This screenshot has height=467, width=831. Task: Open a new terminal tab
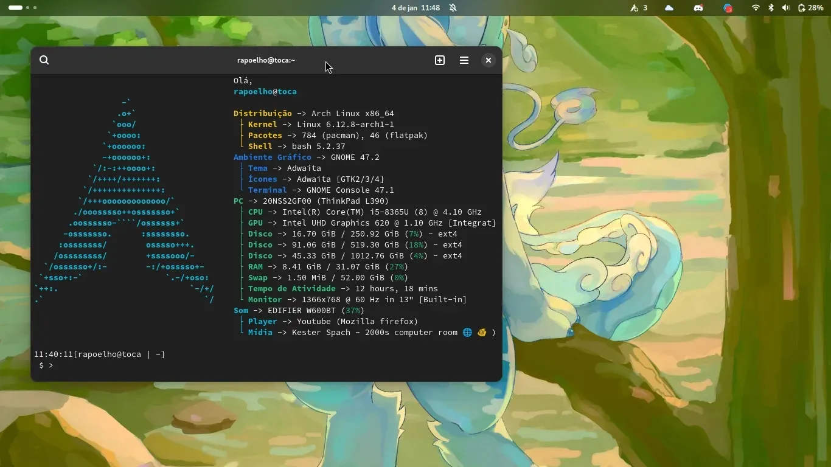coord(440,60)
